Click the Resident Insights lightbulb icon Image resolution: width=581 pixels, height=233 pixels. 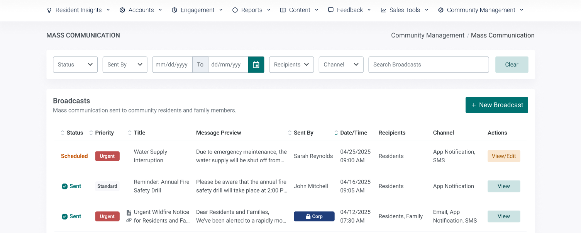pyautogui.click(x=49, y=10)
